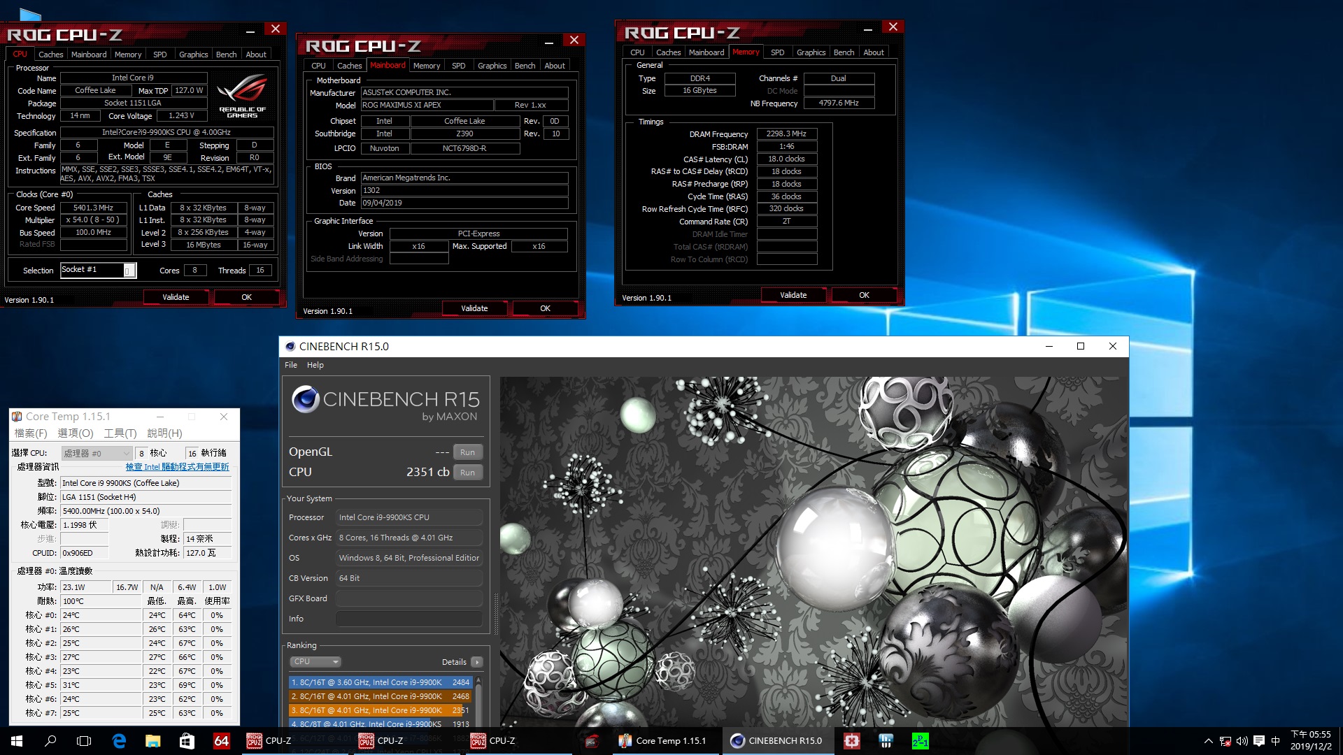Launch Microsoft Edge from taskbar
This screenshot has width=1343, height=755.
(x=119, y=741)
